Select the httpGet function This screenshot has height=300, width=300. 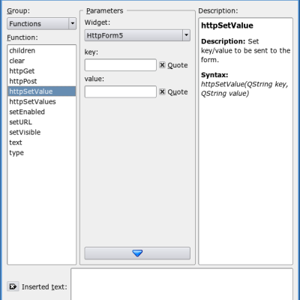click(x=41, y=71)
